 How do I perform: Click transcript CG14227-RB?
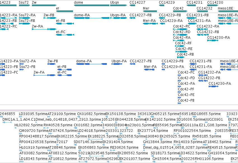(132, 18)
